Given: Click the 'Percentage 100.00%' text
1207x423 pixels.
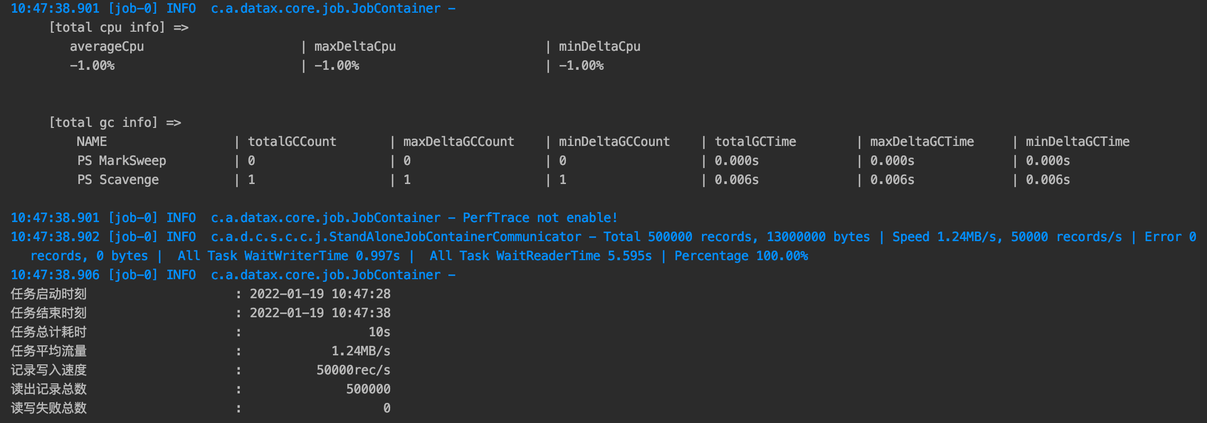Looking at the screenshot, I should 741,256.
